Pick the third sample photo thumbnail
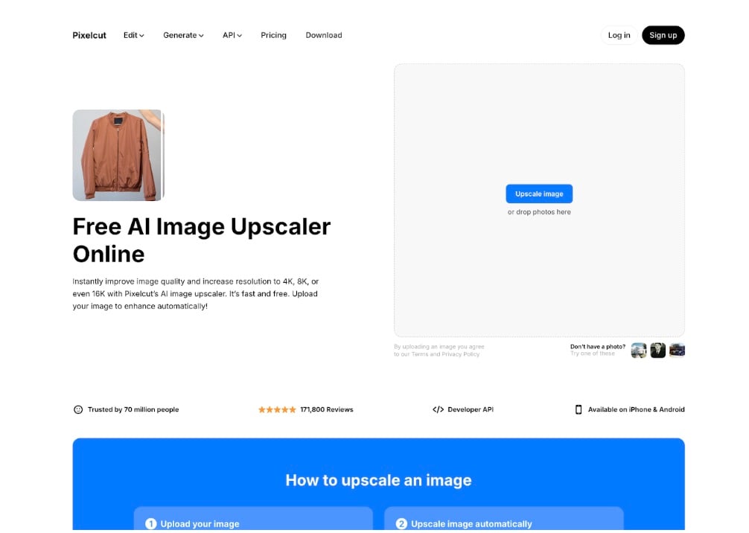Viewport: 749px width, 533px height. (677, 350)
